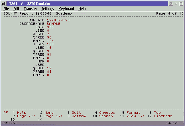The image size is (185, 126).
Task: Click the DATA value 336
Action: coord(50,27)
